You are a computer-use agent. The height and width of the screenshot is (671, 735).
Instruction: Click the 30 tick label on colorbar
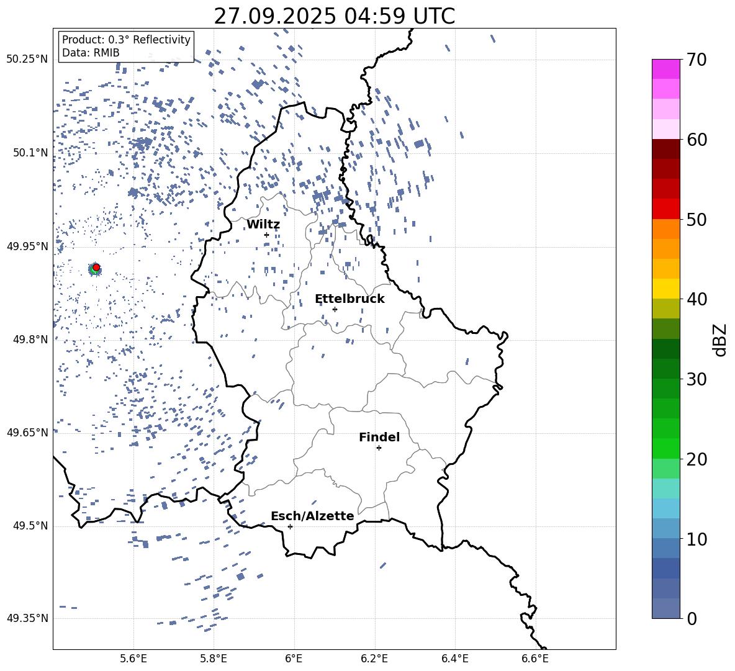[697, 379]
